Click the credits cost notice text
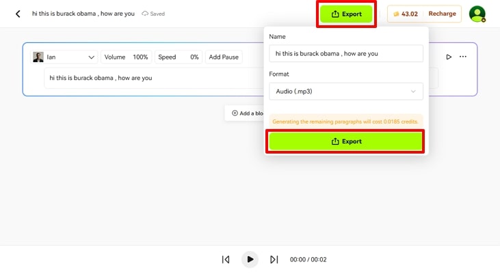The height and width of the screenshot is (273, 500). click(345, 121)
